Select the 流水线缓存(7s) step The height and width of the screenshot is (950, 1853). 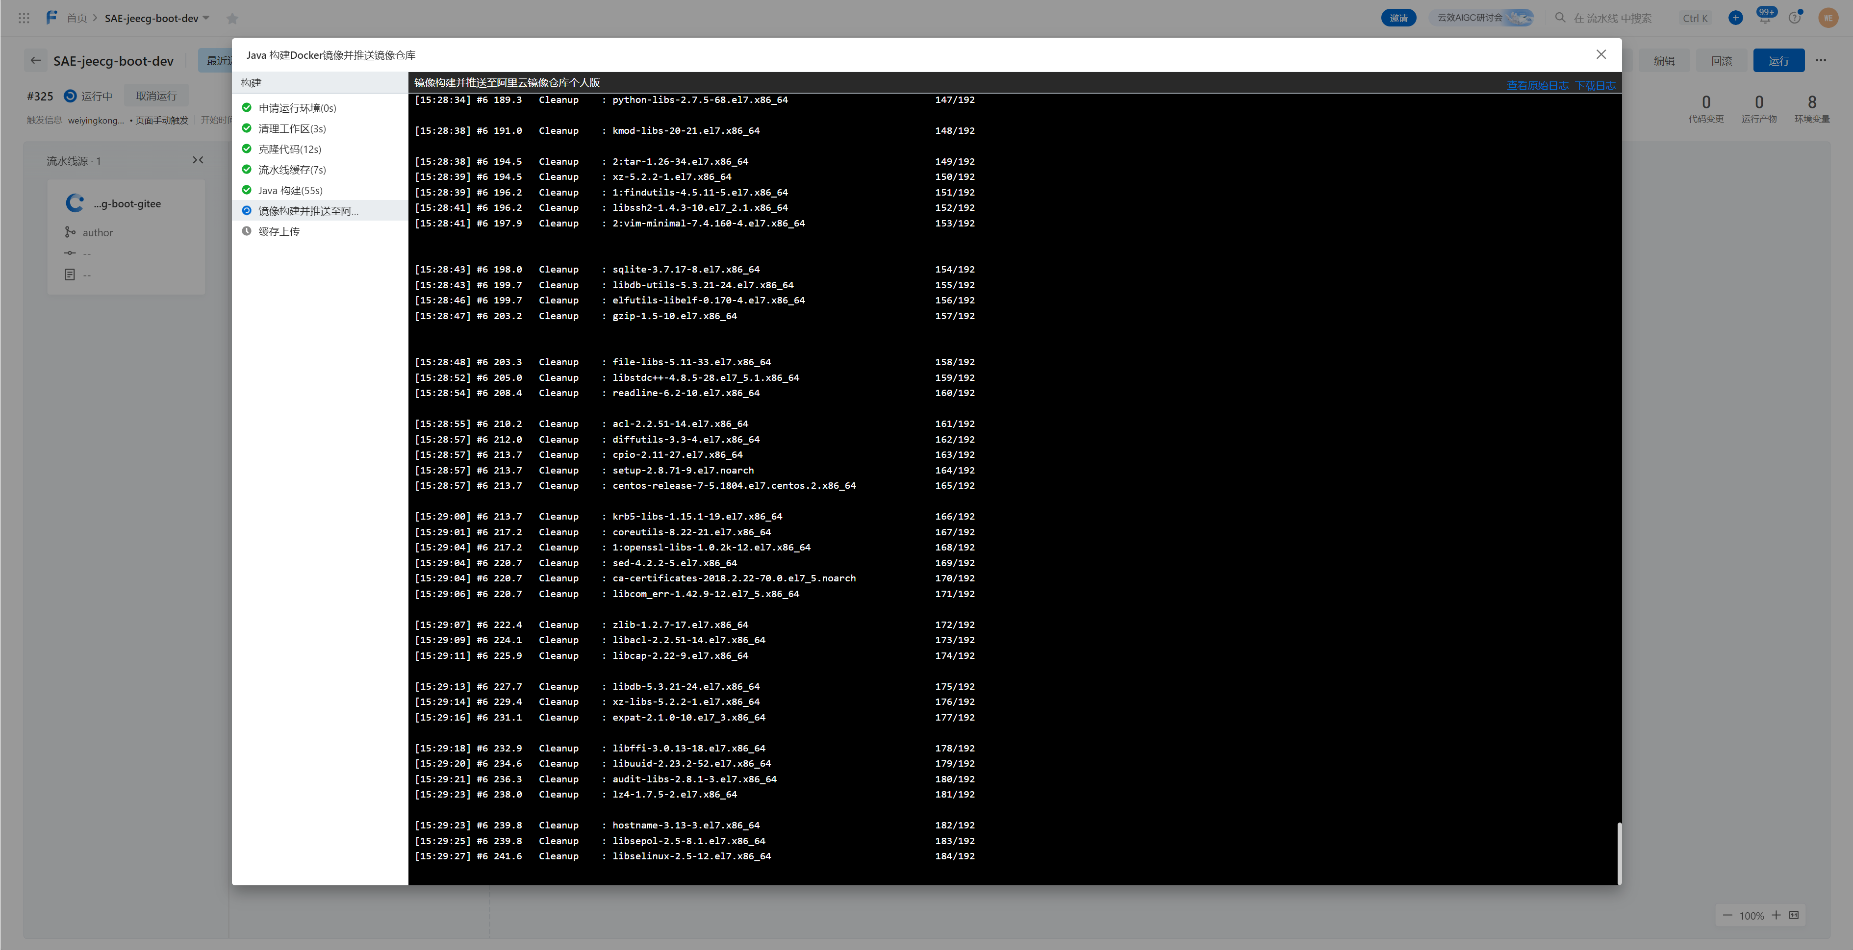320,170
